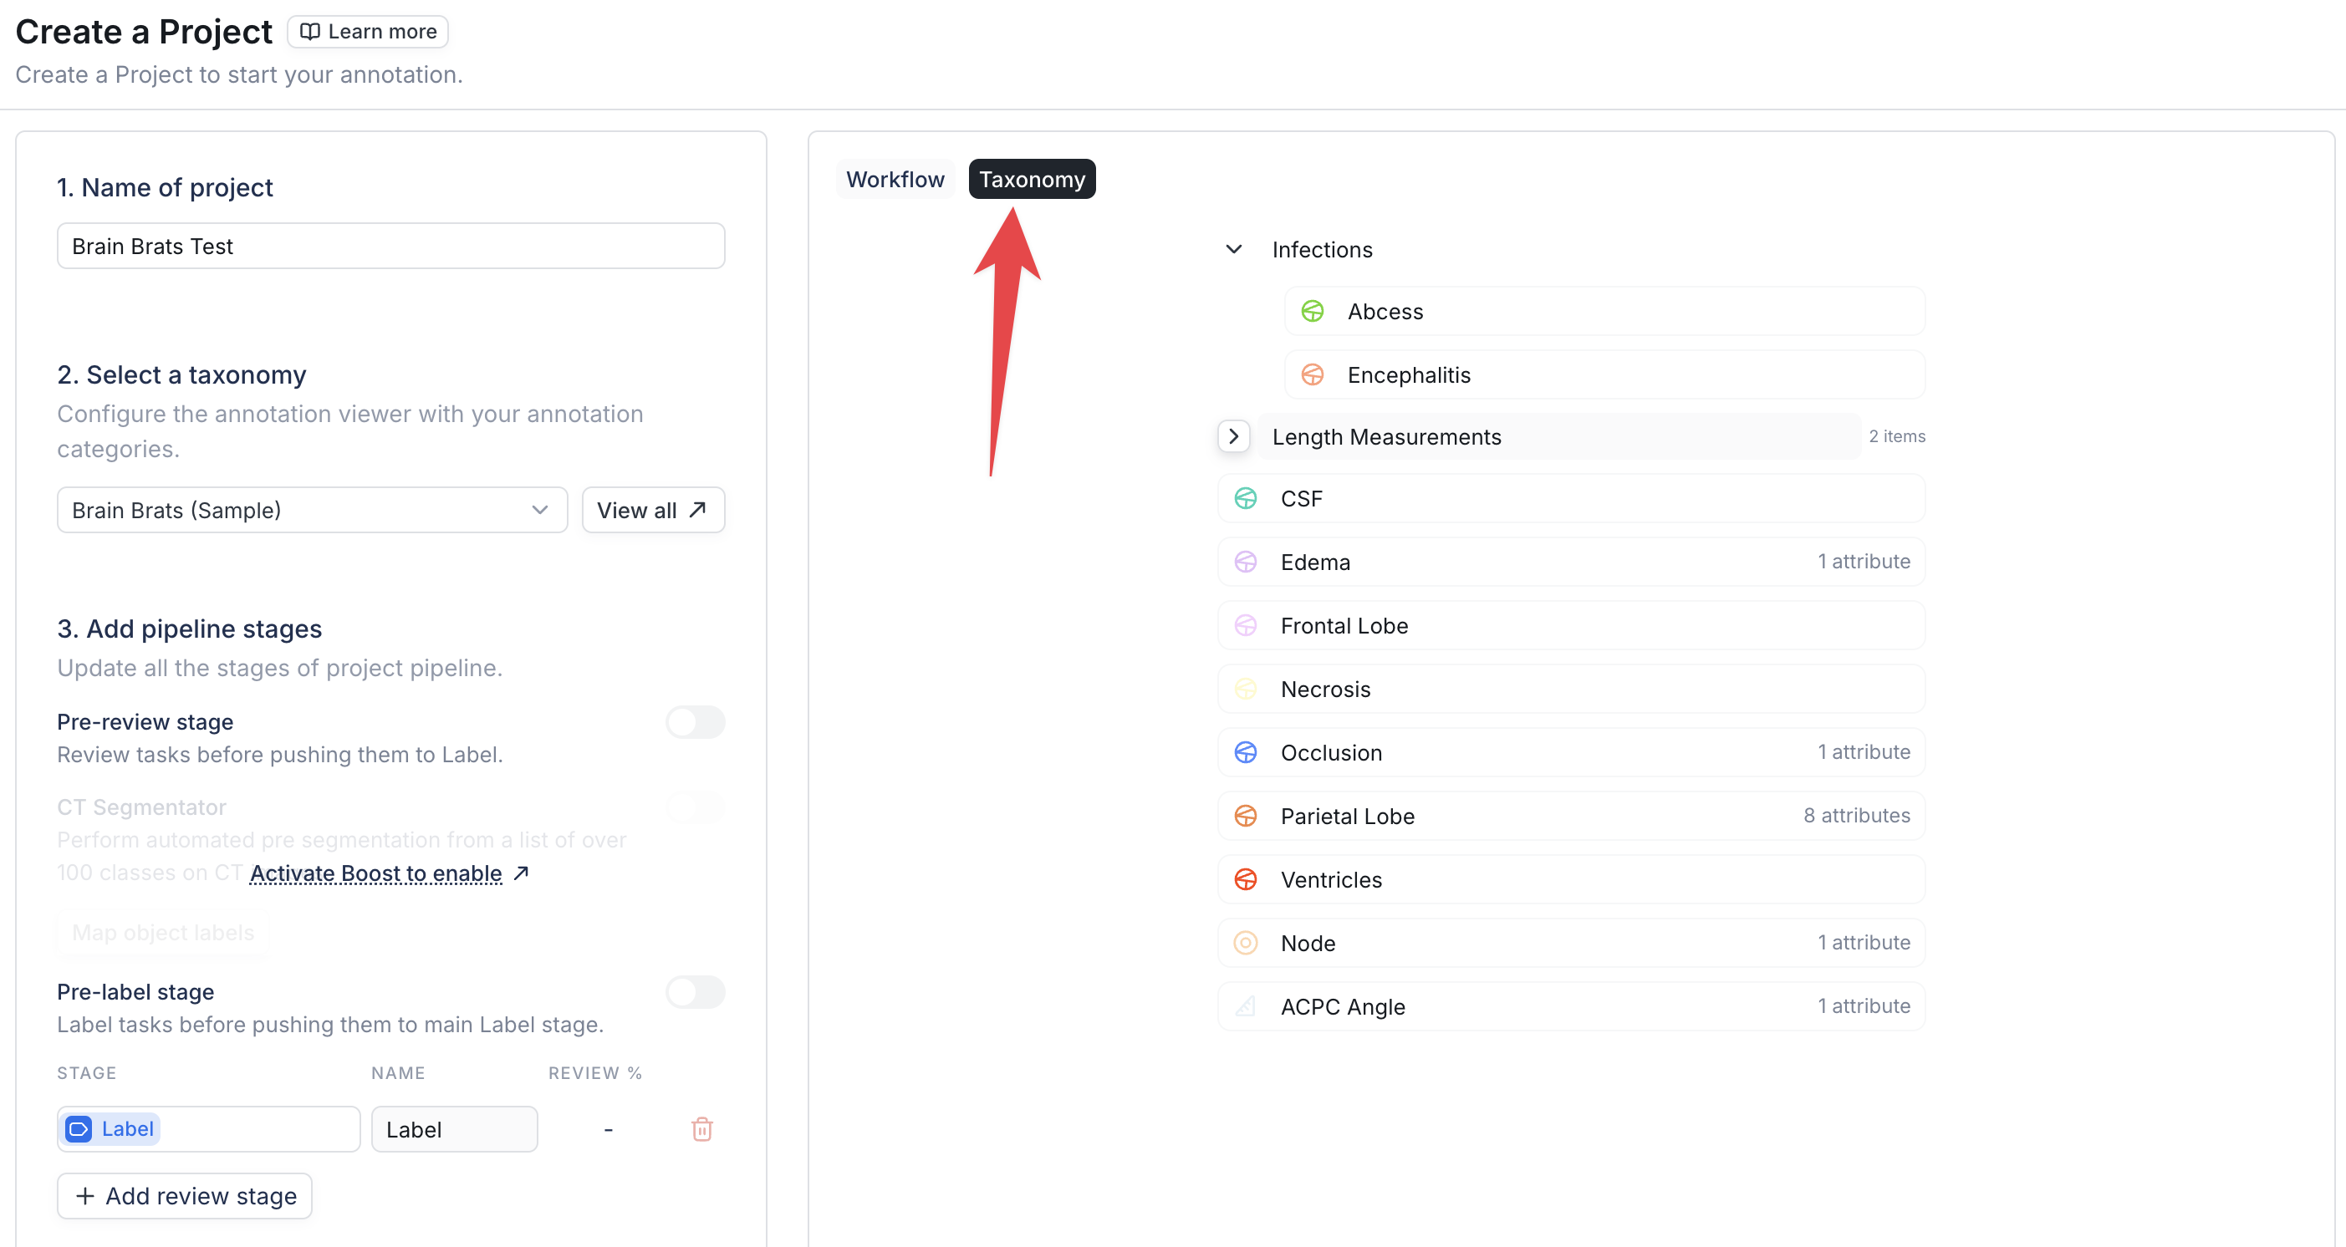
Task: Click the Label stage name field
Action: (x=455, y=1130)
